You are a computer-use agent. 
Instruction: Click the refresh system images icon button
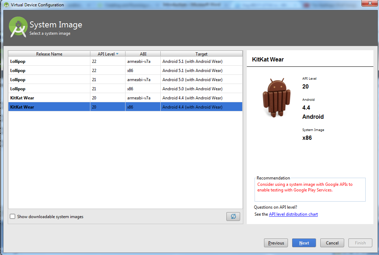click(233, 216)
